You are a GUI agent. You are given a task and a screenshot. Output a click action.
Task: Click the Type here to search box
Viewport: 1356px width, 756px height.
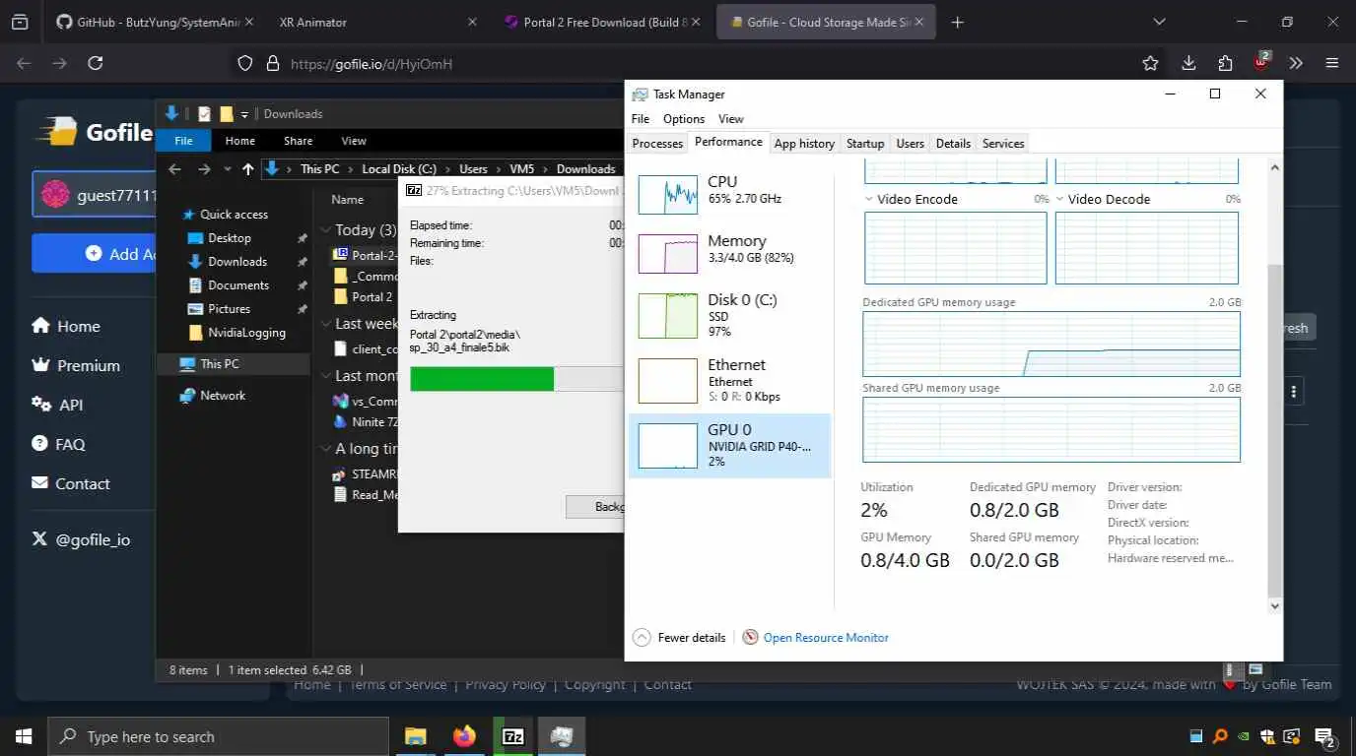218,736
